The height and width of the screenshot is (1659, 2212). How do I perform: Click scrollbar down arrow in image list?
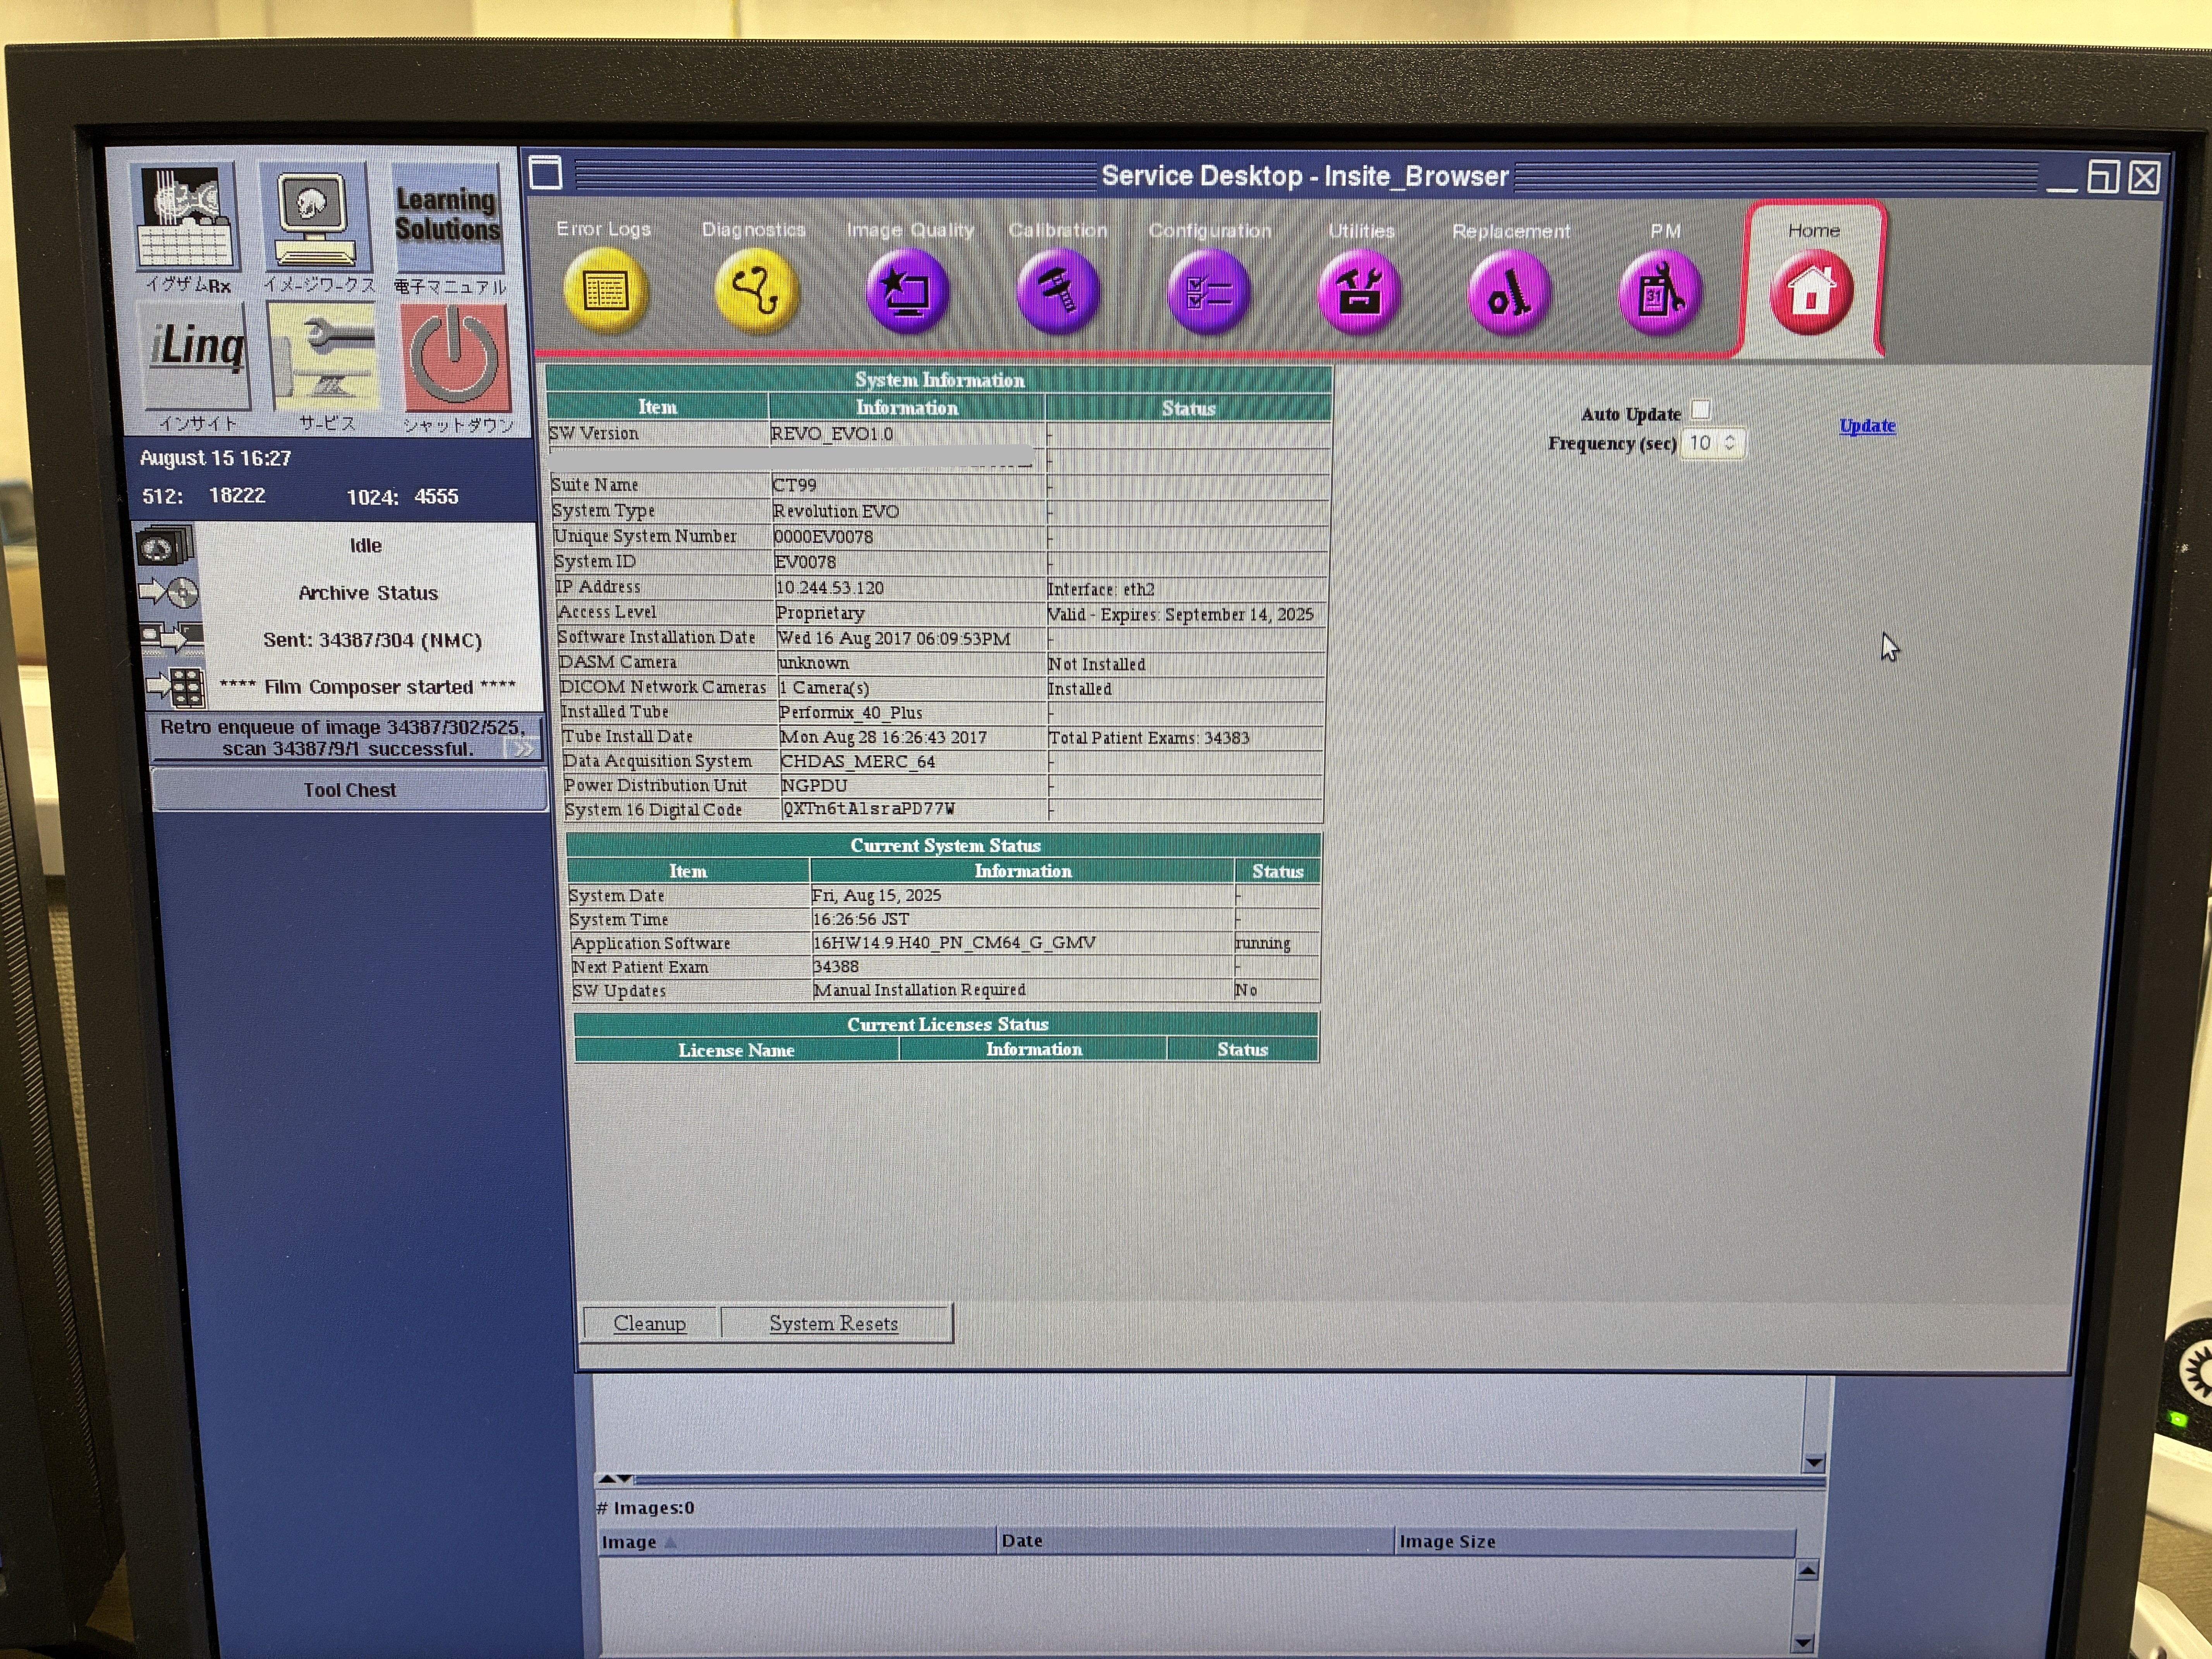(x=1804, y=1642)
